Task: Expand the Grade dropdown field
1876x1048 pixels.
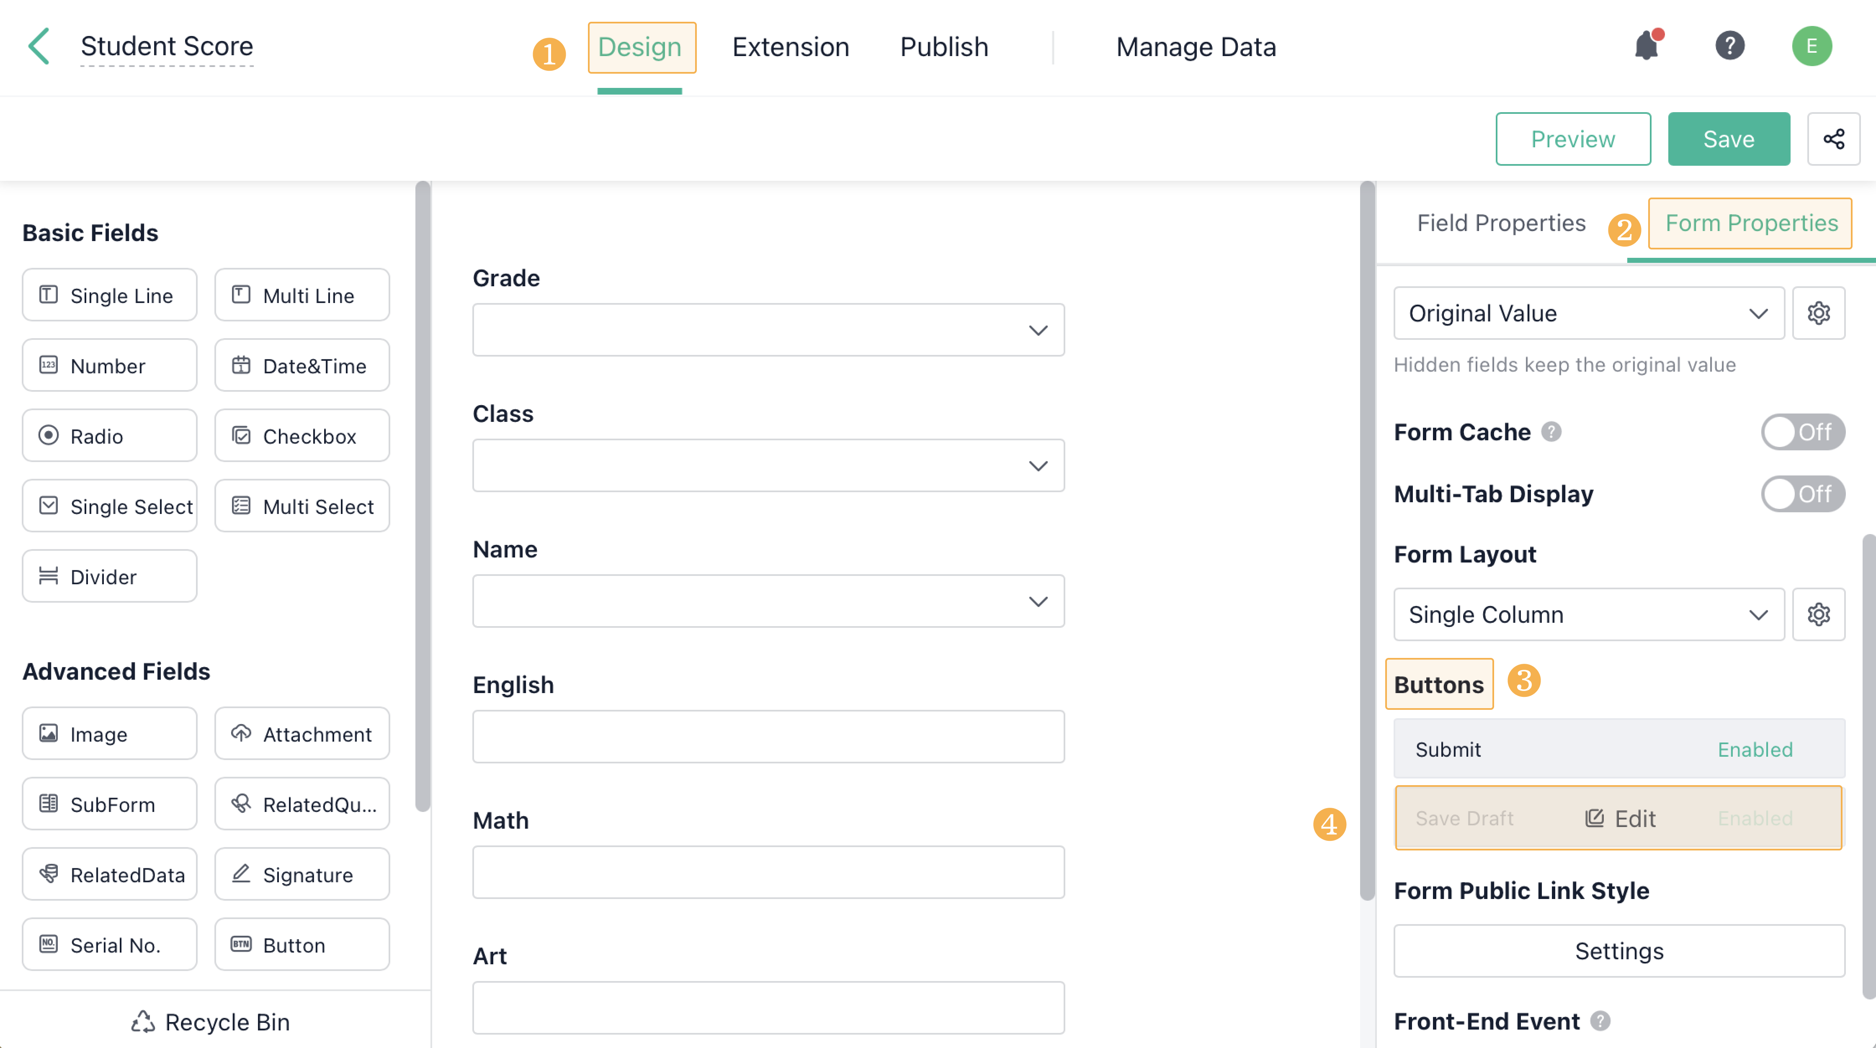Action: coord(768,330)
